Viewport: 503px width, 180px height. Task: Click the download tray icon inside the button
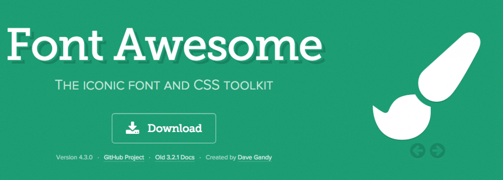[132, 128]
